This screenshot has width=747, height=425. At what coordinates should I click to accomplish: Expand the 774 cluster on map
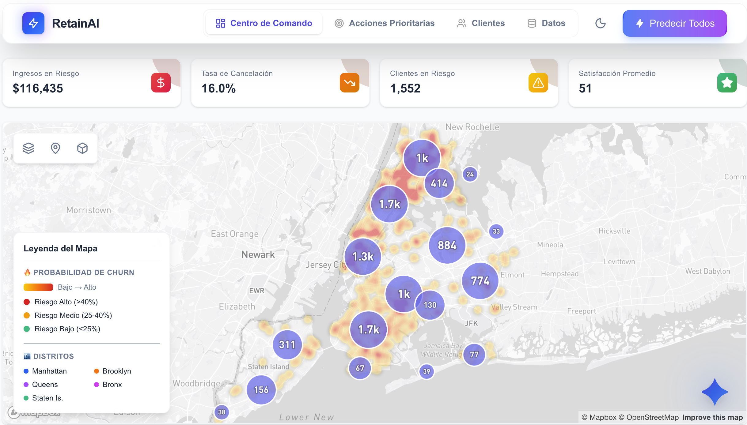(480, 281)
